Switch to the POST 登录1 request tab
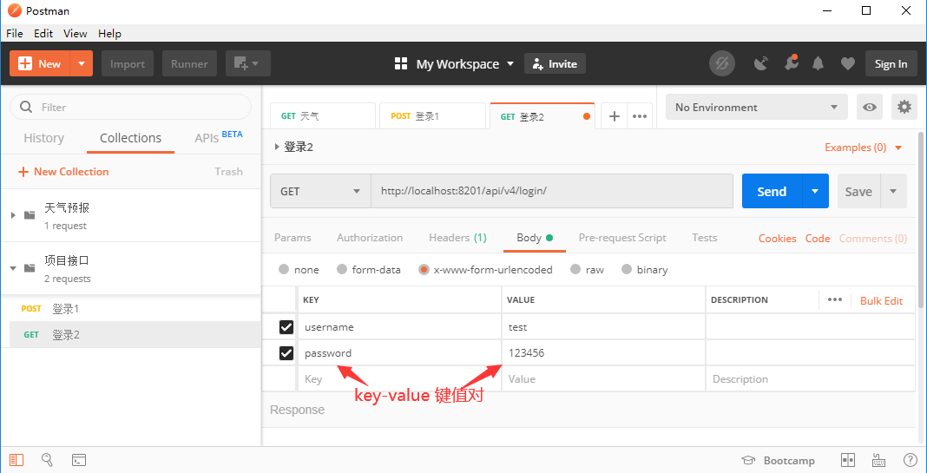Image resolution: width=927 pixels, height=473 pixels. pyautogui.click(x=433, y=116)
